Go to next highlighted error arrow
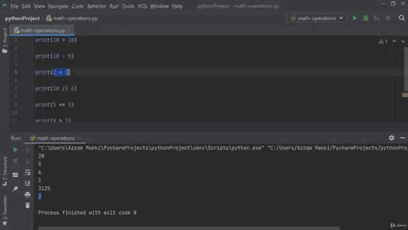 coord(403,42)
